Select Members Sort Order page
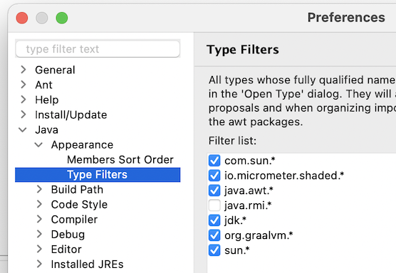396x273 pixels. pos(120,159)
